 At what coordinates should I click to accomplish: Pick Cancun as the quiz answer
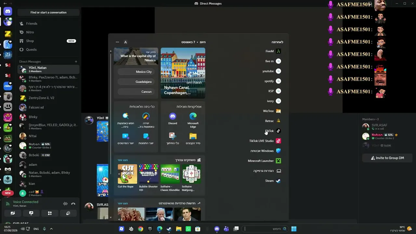pyautogui.click(x=136, y=92)
